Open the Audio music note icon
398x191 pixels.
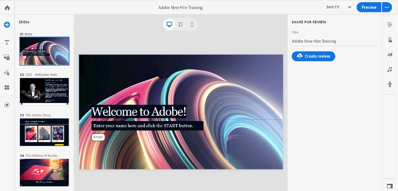pos(390,69)
